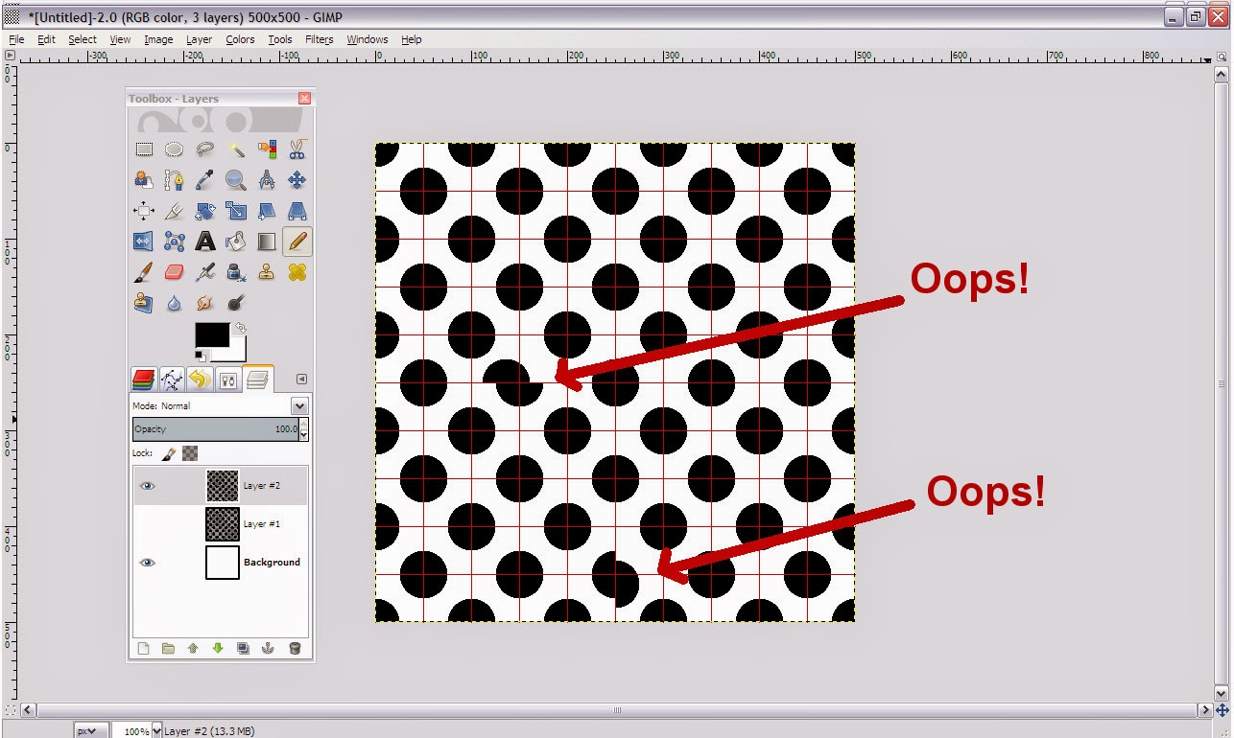Open the Colors menu
The height and width of the screenshot is (738, 1234).
[240, 39]
